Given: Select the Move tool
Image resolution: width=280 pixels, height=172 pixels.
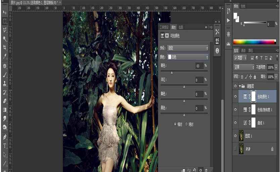Looking at the screenshot, I should [5, 12].
